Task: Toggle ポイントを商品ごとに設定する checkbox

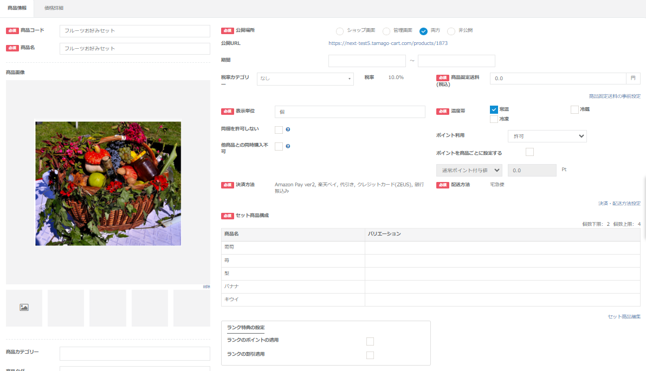Action: [x=530, y=152]
